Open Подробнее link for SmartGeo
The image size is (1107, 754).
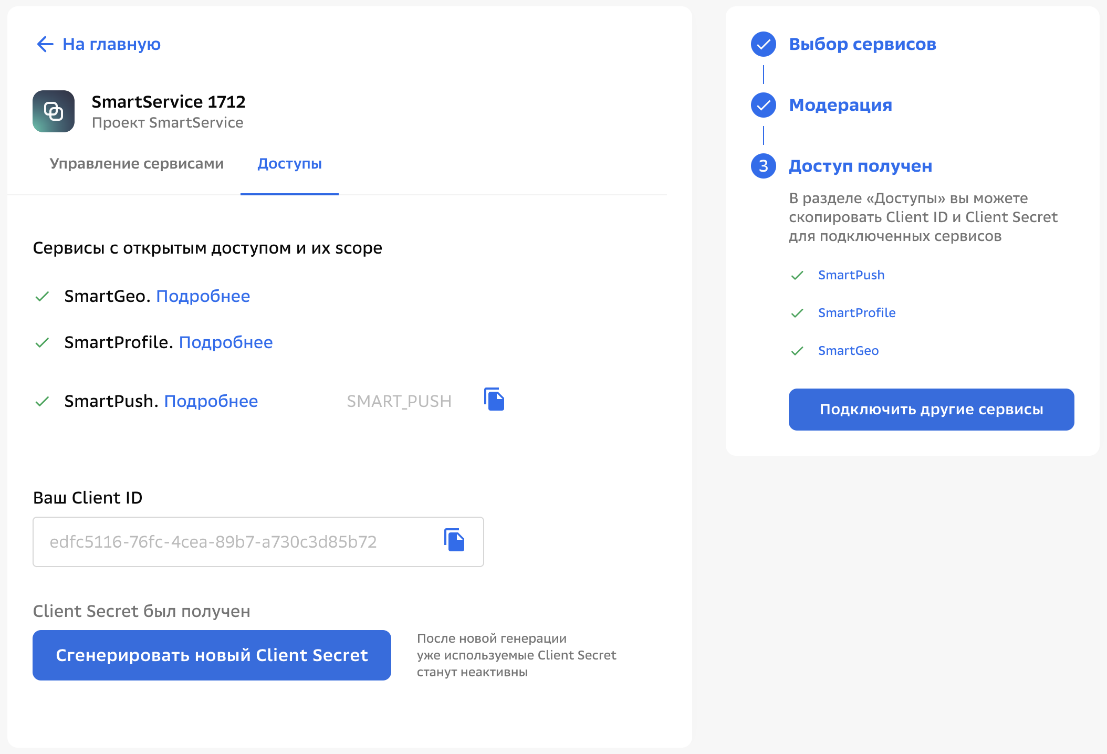(203, 296)
